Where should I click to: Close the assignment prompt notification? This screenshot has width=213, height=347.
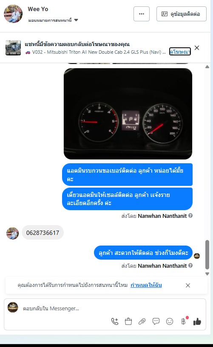(188, 285)
